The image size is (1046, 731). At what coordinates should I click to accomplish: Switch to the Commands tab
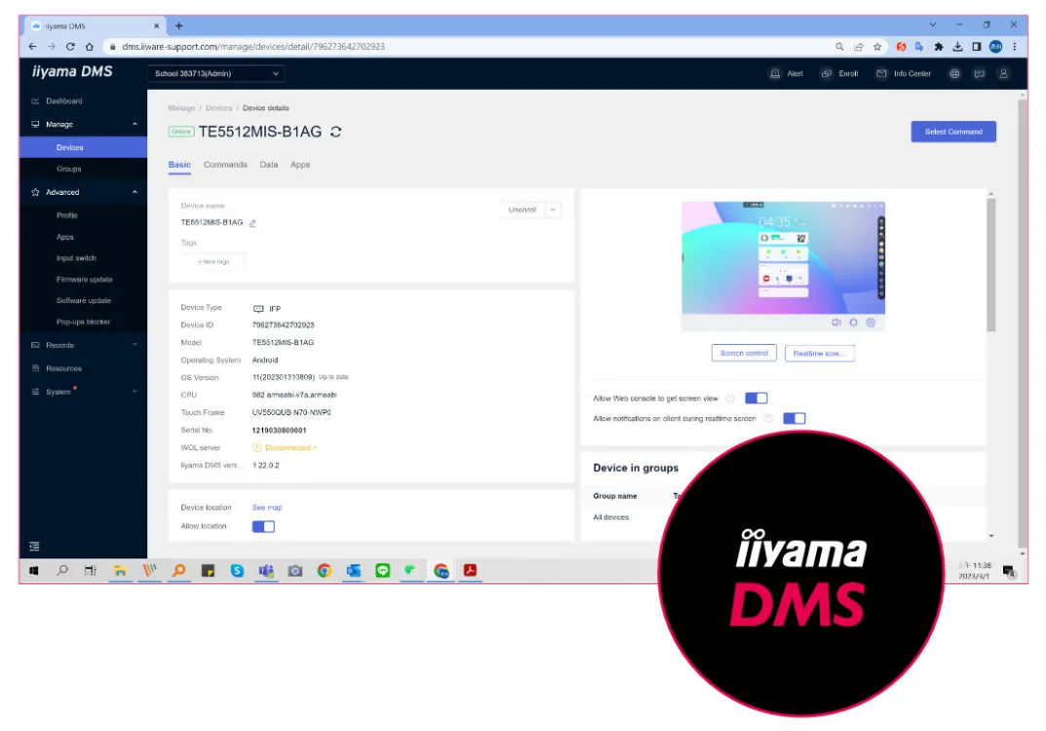pos(225,165)
